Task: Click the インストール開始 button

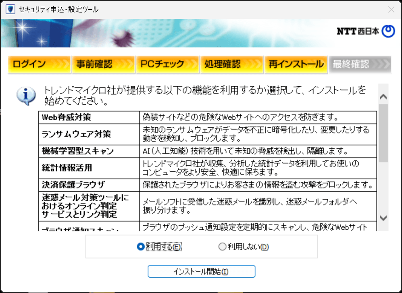Action: pyautogui.click(x=201, y=271)
